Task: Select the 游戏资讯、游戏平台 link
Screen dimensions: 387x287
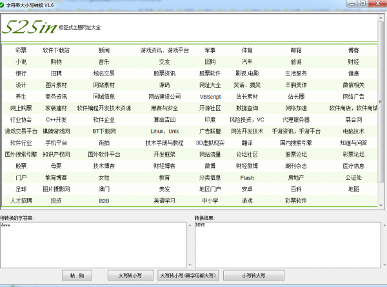Action: [x=164, y=50]
